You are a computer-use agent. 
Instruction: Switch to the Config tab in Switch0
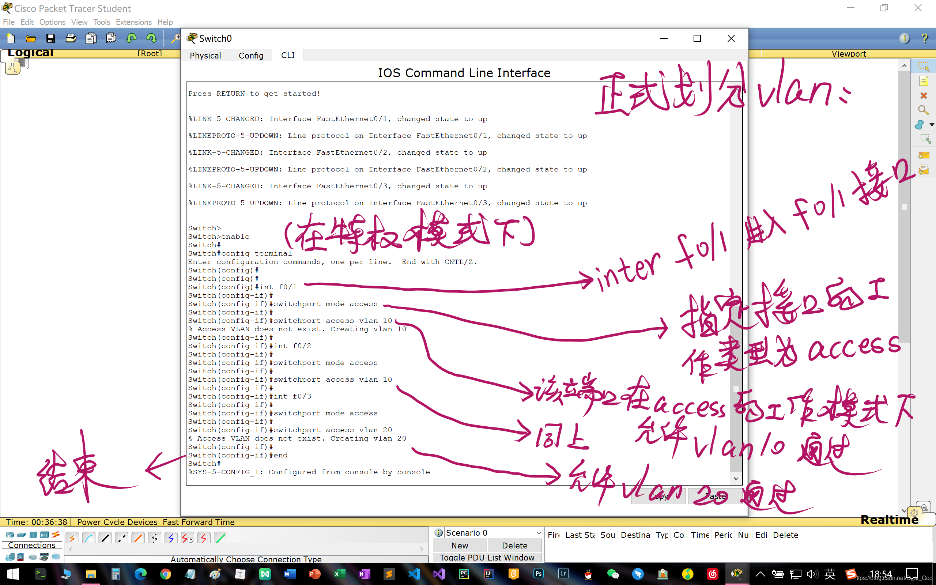250,55
